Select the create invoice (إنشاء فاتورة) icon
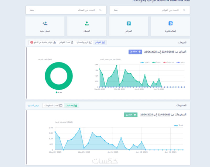 point(171,24)
